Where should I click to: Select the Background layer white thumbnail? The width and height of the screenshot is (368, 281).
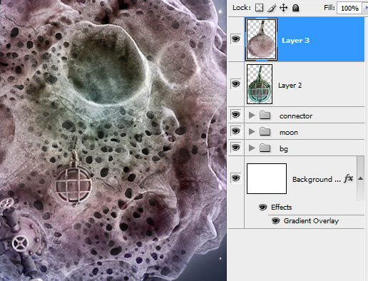coord(267,178)
